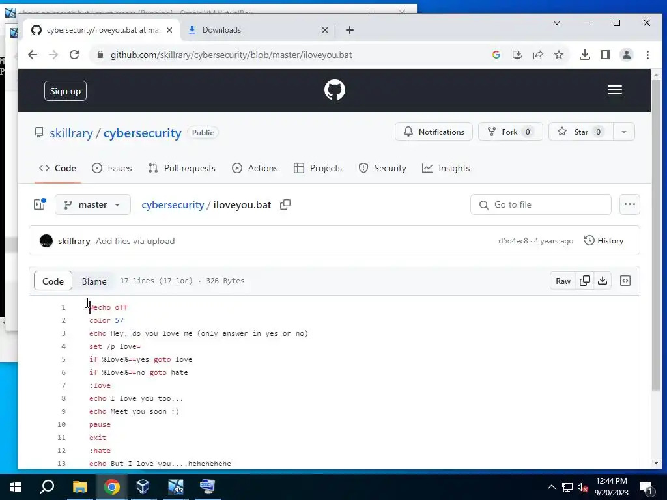Expand the file tree side panel
667x500 pixels.
point(40,204)
